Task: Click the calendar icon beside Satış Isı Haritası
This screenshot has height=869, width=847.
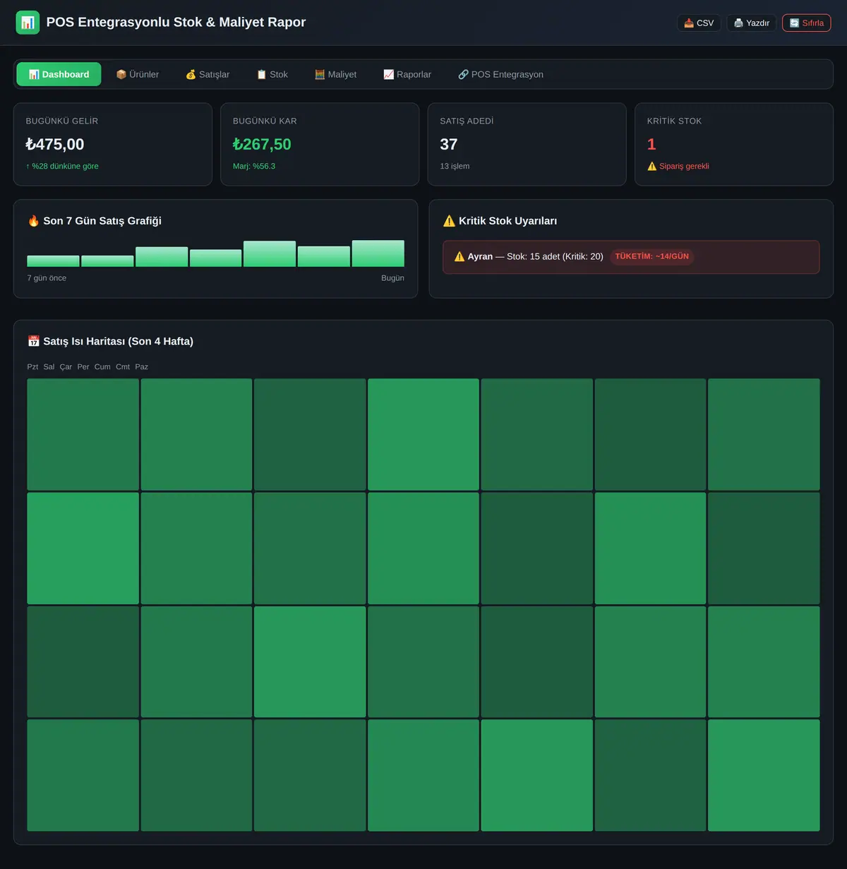Action: pos(34,342)
